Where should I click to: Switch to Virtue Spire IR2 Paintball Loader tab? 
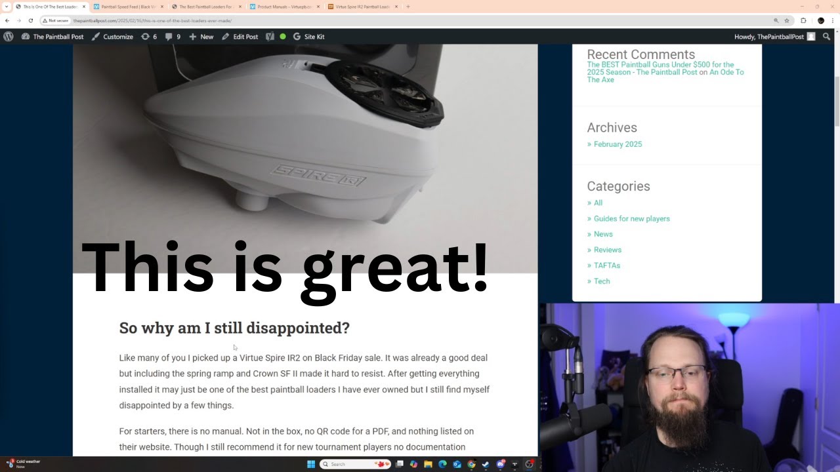tap(362, 7)
